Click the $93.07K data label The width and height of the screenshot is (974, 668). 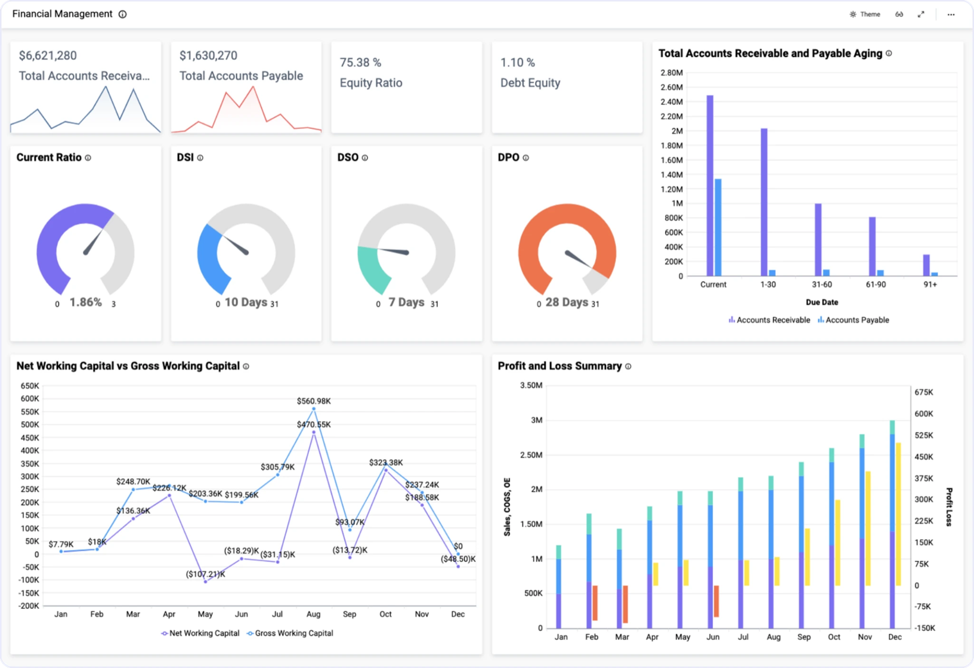pyautogui.click(x=350, y=522)
